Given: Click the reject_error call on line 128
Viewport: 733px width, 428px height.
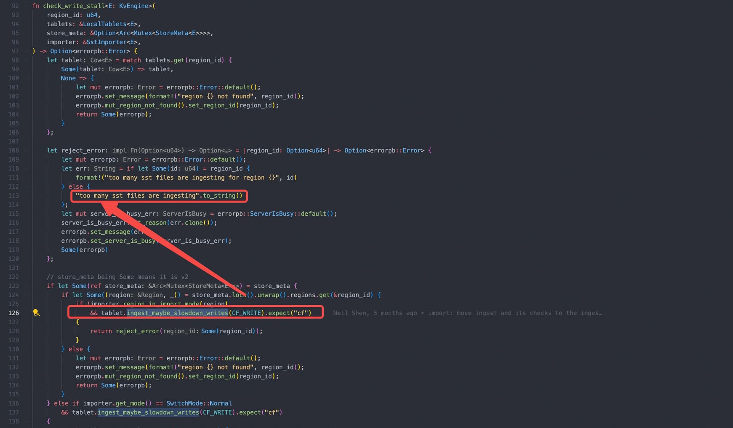Looking at the screenshot, I should pyautogui.click(x=137, y=331).
